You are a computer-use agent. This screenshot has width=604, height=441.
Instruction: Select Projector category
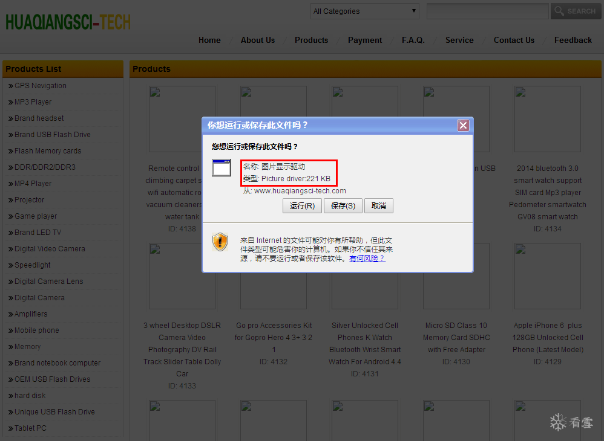pos(29,200)
